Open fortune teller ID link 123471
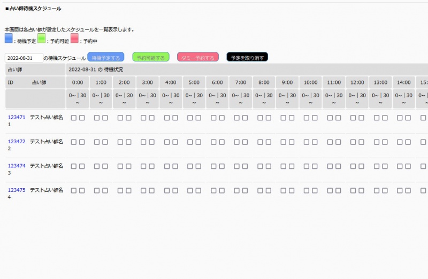This screenshot has width=428, height=279. (x=17, y=118)
